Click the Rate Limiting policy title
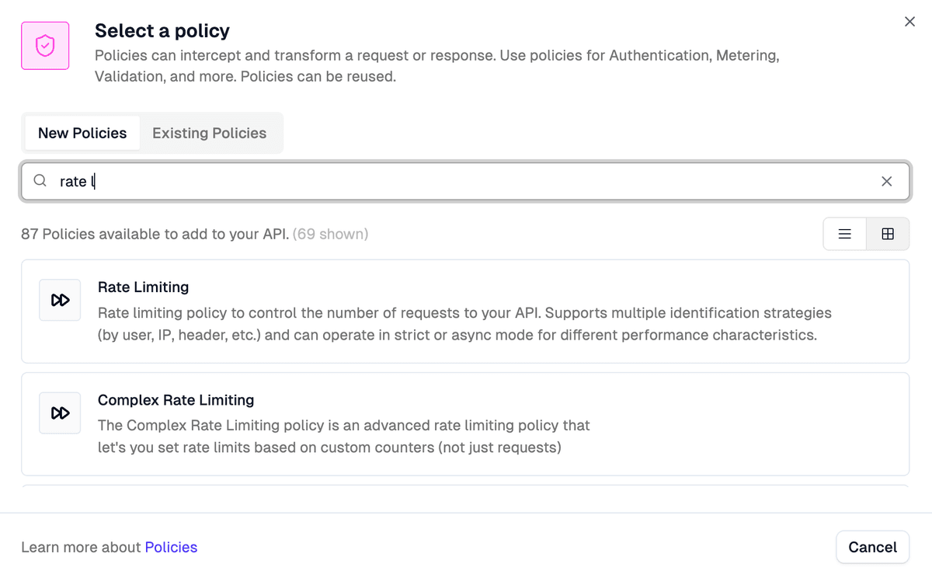 click(x=143, y=287)
